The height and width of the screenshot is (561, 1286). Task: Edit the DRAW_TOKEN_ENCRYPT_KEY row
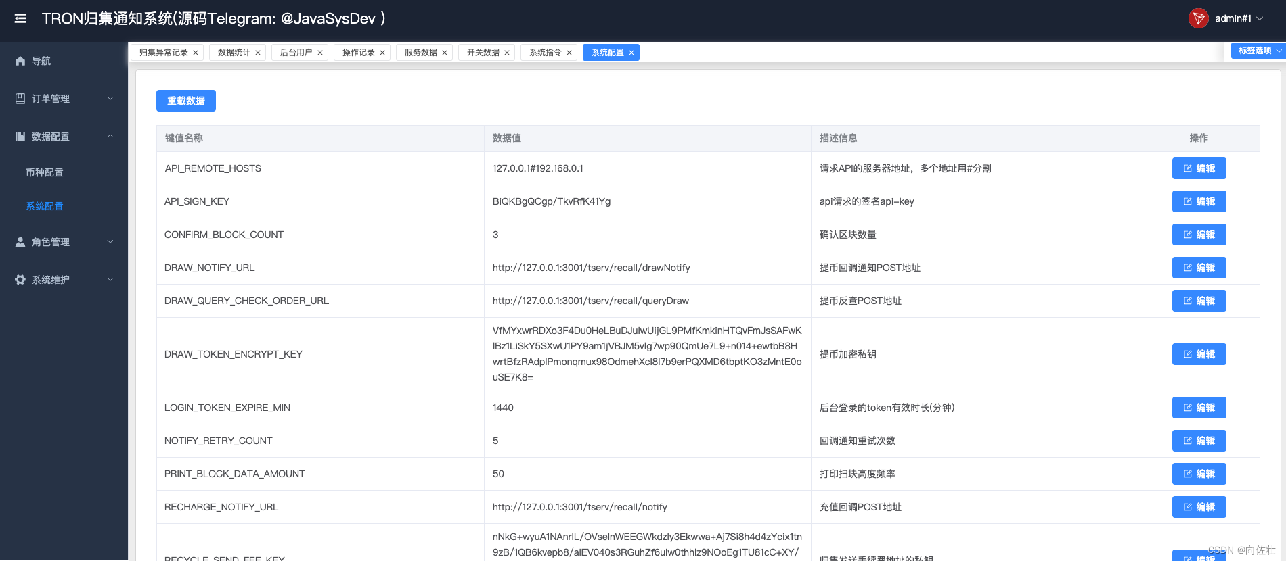(1199, 354)
